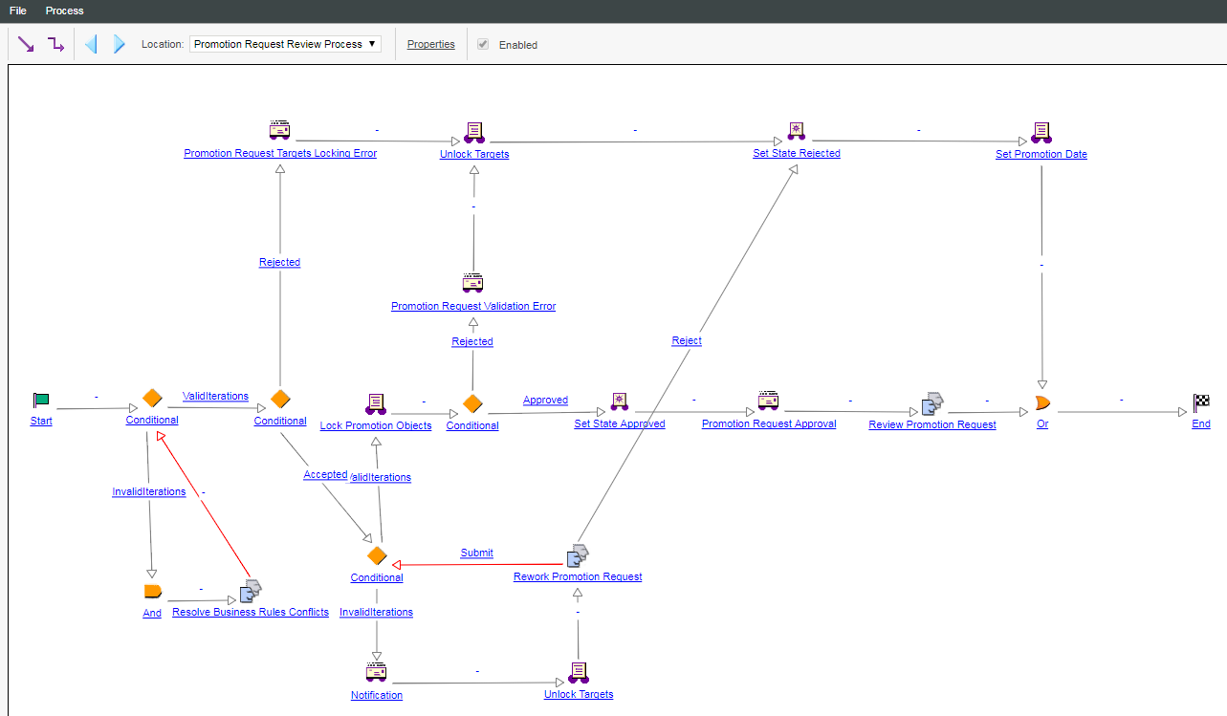Click the InvalidIterations label above And
The width and height of the screenshot is (1227, 716).
[x=148, y=491]
